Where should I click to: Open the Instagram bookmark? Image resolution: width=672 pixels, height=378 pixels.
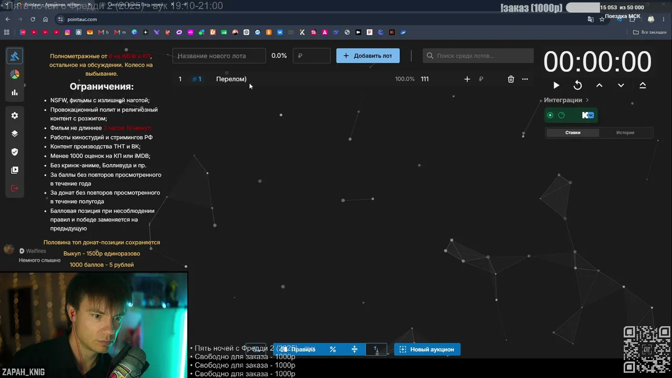(68, 33)
